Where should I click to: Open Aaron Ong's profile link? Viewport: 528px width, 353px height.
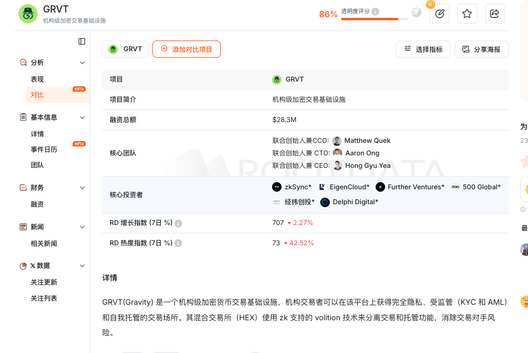[363, 153]
